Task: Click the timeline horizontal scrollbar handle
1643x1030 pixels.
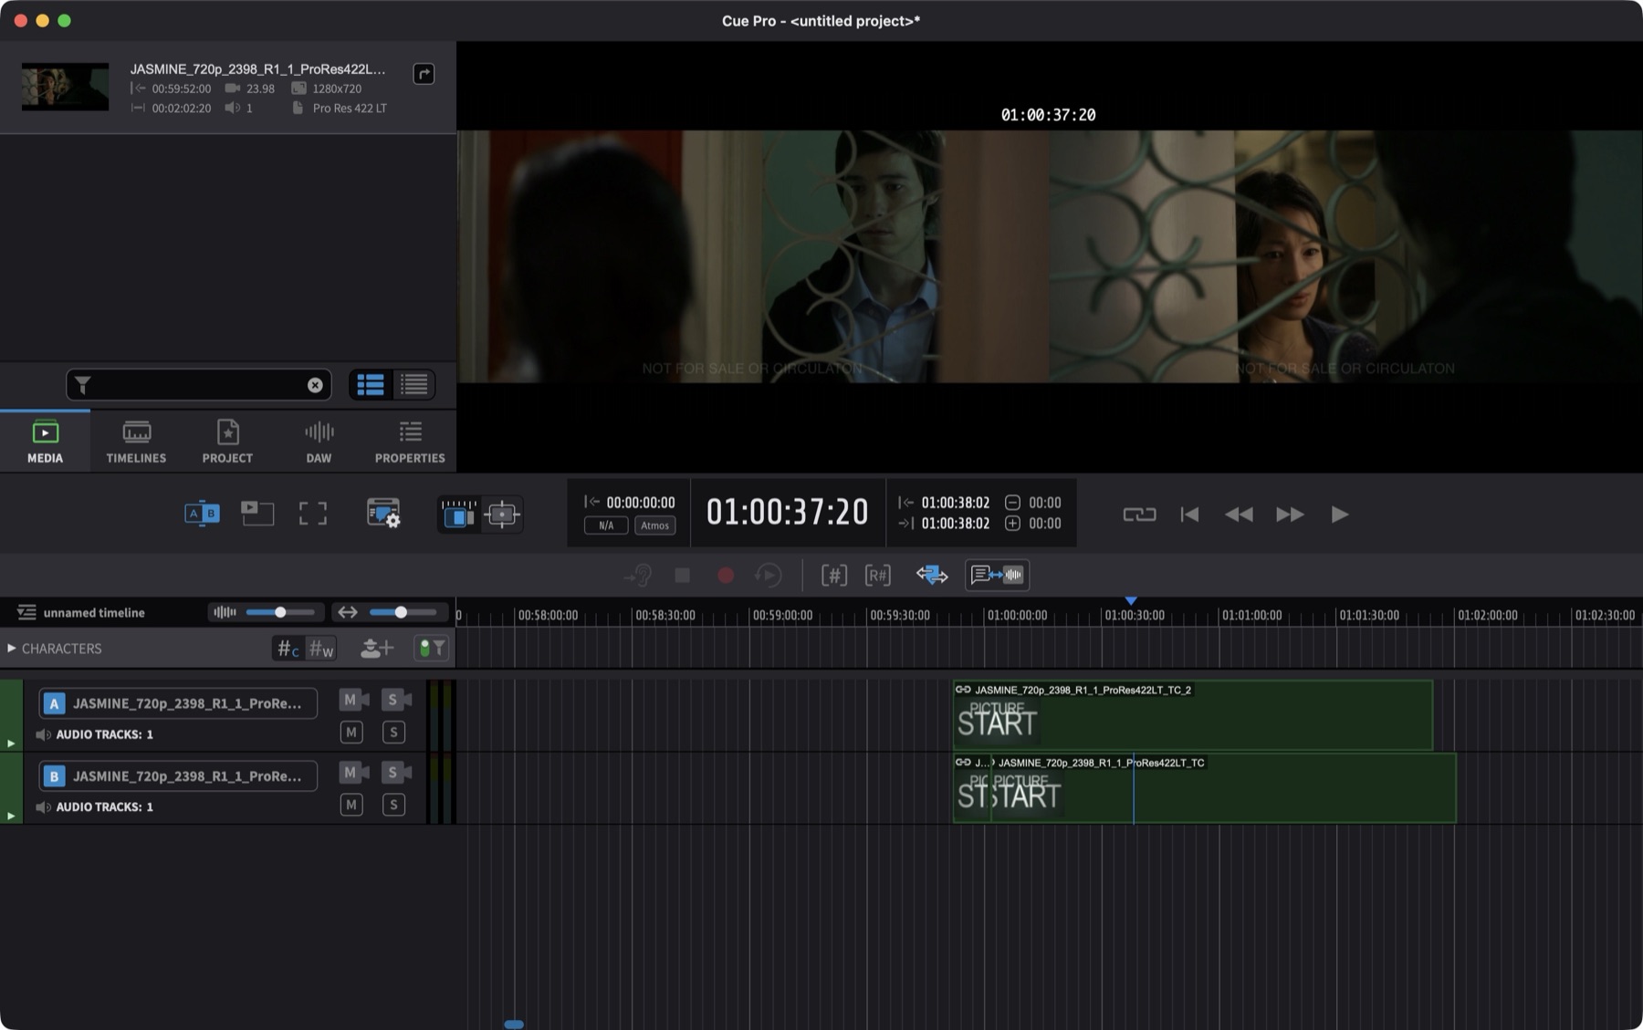Action: (x=514, y=1025)
